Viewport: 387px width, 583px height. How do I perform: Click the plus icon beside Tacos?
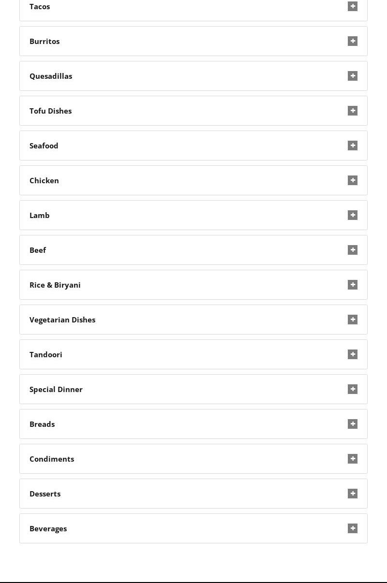coord(353,6)
